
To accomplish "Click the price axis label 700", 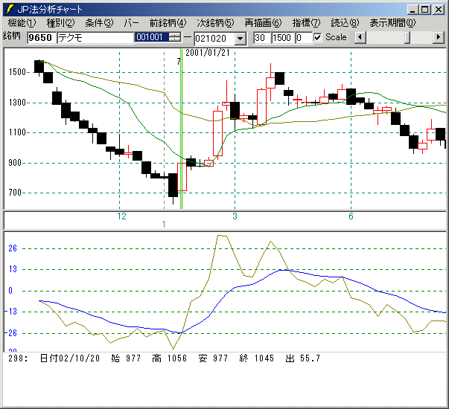I will (x=15, y=193).
